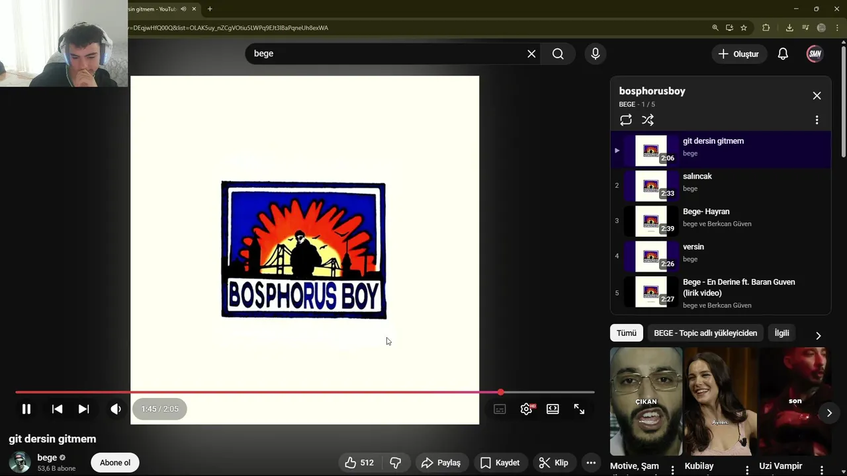This screenshot has height=476, width=847.
Task: Skip to the next video
Action: 83,409
